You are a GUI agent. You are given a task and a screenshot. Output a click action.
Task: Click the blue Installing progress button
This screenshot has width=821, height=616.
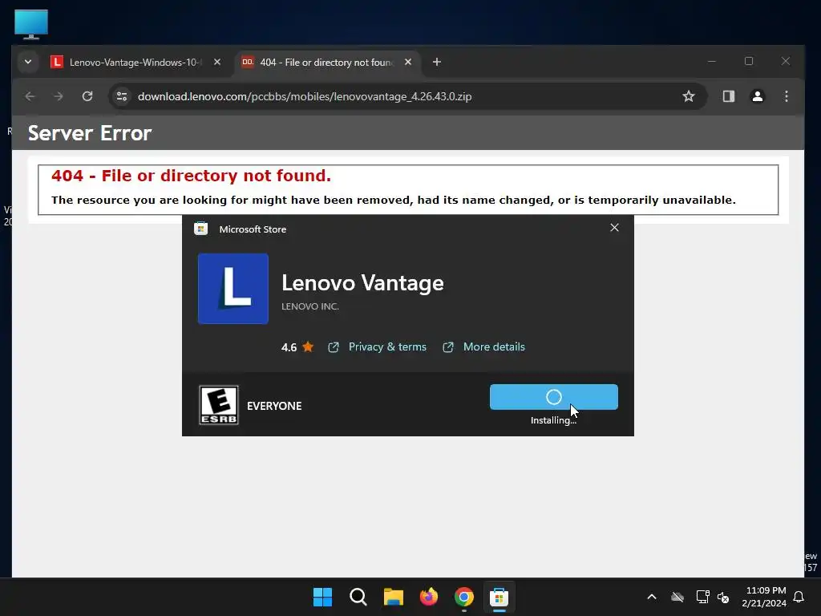tap(553, 397)
